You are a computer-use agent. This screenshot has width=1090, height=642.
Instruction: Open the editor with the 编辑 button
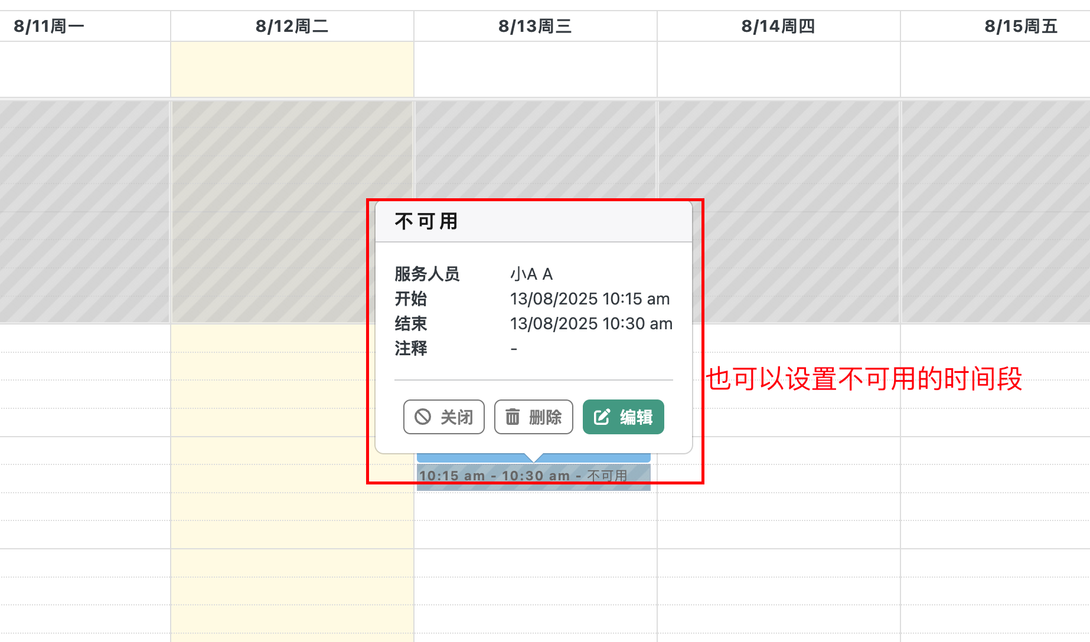point(624,417)
